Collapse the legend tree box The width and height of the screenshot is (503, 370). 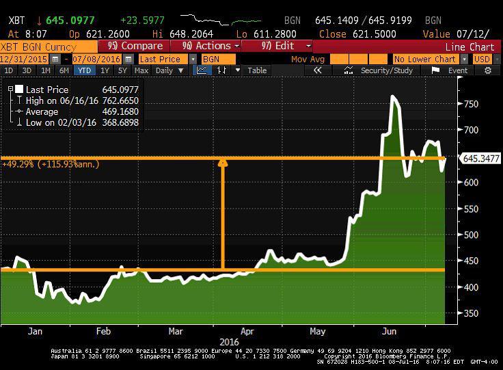[x=10, y=90]
